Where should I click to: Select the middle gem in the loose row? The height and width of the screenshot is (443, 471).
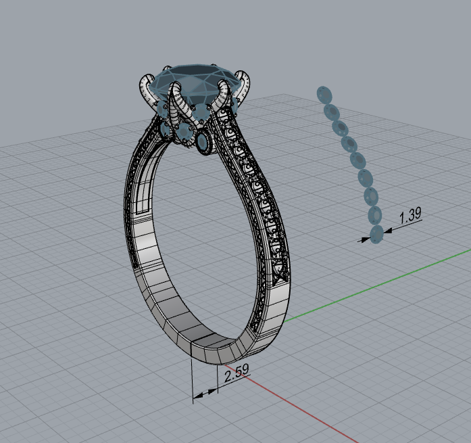tap(356, 161)
